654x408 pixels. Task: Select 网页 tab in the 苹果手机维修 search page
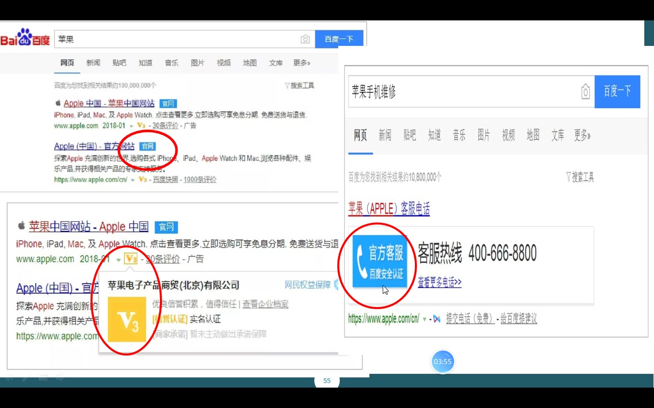(x=360, y=135)
